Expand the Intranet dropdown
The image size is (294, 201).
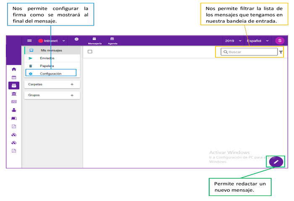pyautogui.click(x=52, y=41)
